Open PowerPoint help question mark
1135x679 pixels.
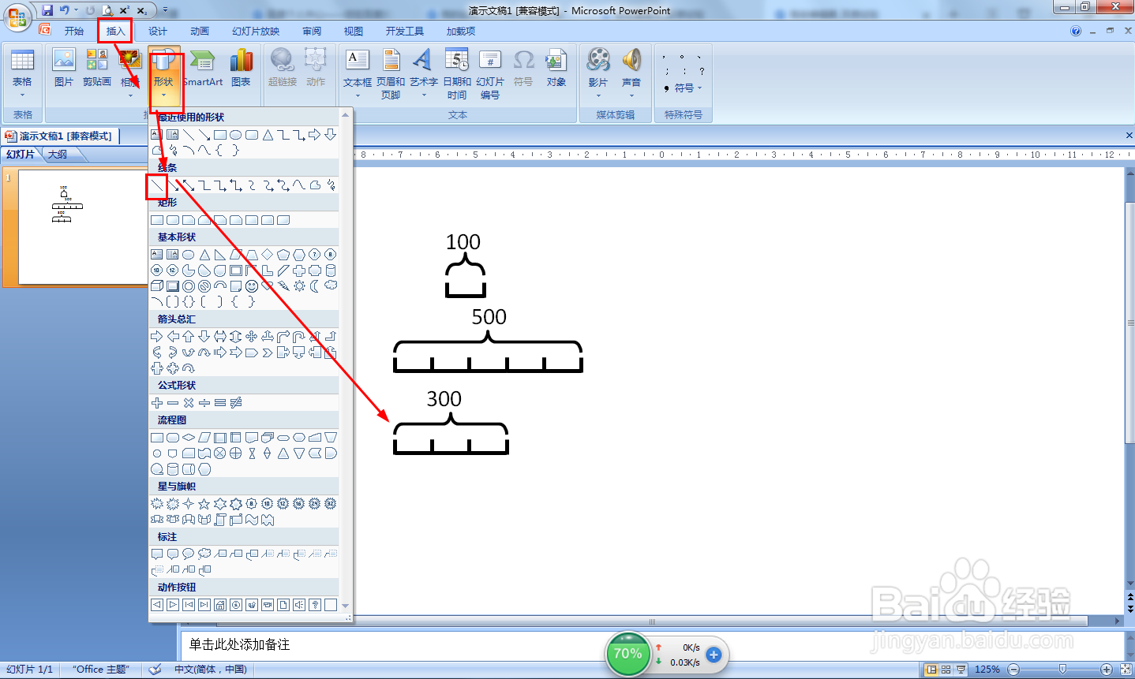coord(1076,31)
